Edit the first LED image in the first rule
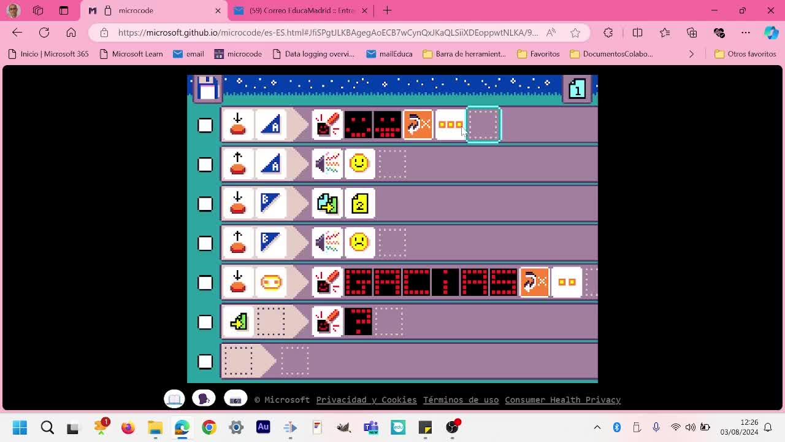 tap(358, 125)
